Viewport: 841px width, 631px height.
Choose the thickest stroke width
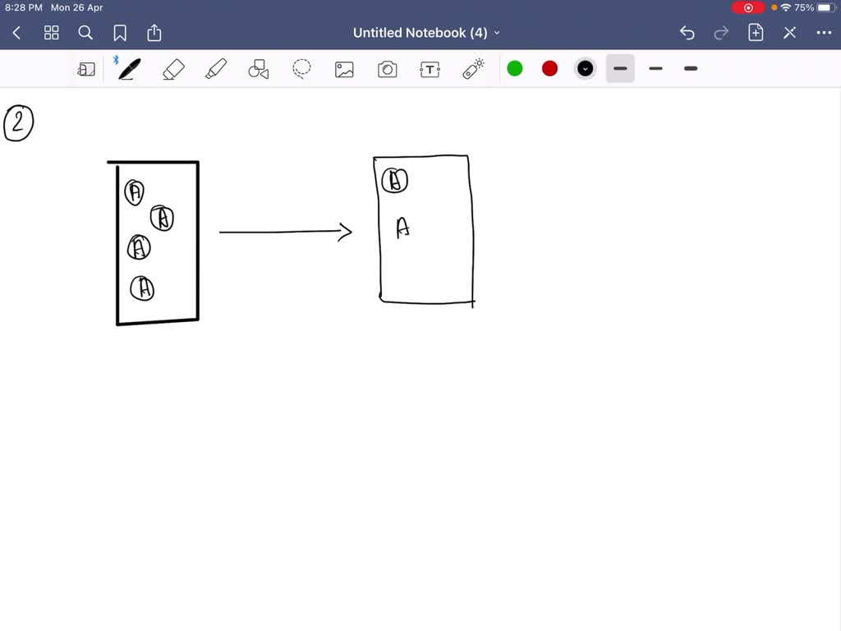(691, 69)
